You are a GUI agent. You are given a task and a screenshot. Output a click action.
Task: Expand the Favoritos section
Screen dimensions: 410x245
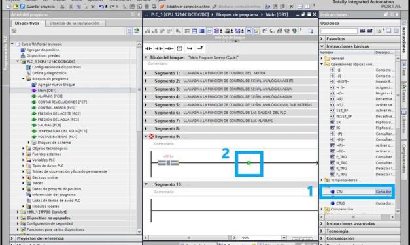pos(322,39)
